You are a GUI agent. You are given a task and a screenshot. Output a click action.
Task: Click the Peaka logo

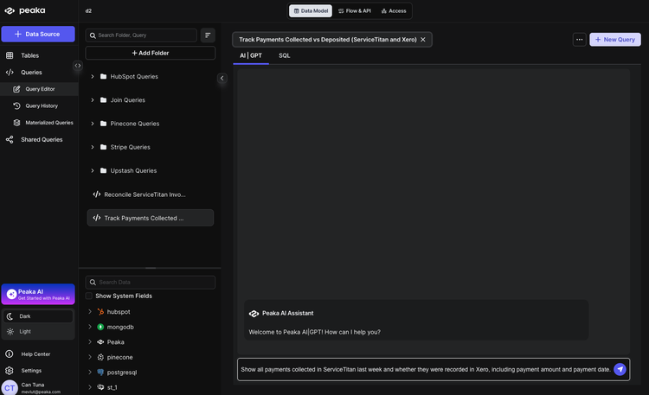25,10
